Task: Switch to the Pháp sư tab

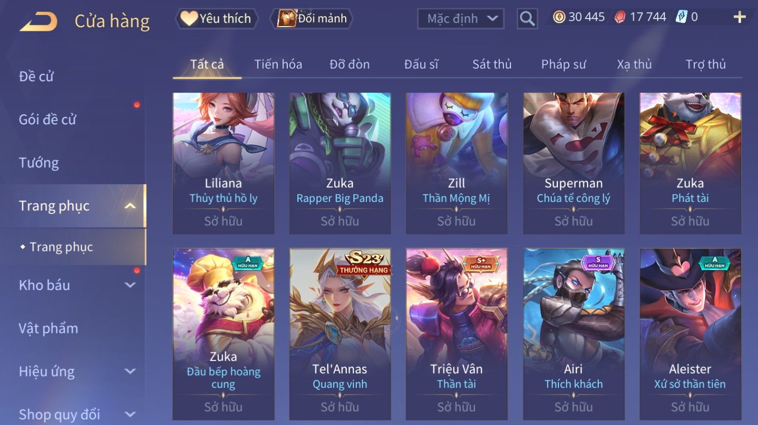Action: 563,64
